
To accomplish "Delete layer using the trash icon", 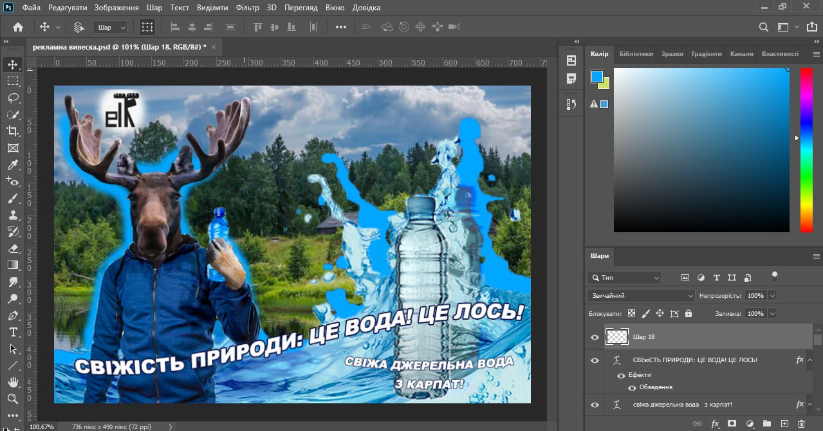I will tap(801, 424).
